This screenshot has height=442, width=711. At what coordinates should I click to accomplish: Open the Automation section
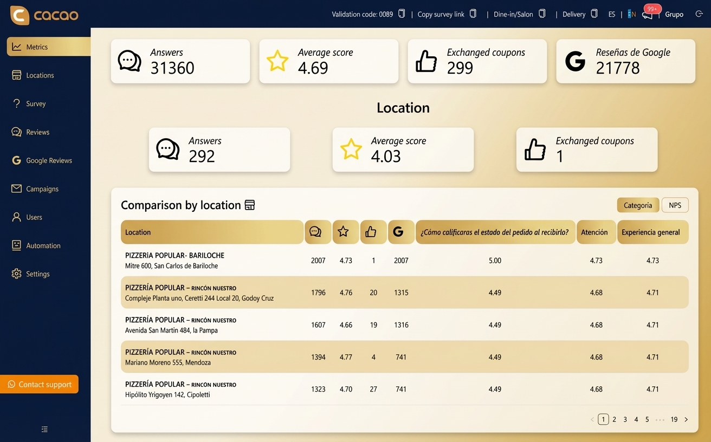coord(43,245)
